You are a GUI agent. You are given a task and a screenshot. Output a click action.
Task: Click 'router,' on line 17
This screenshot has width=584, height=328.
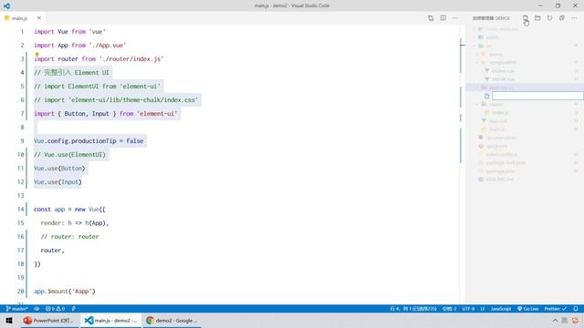[53, 251]
